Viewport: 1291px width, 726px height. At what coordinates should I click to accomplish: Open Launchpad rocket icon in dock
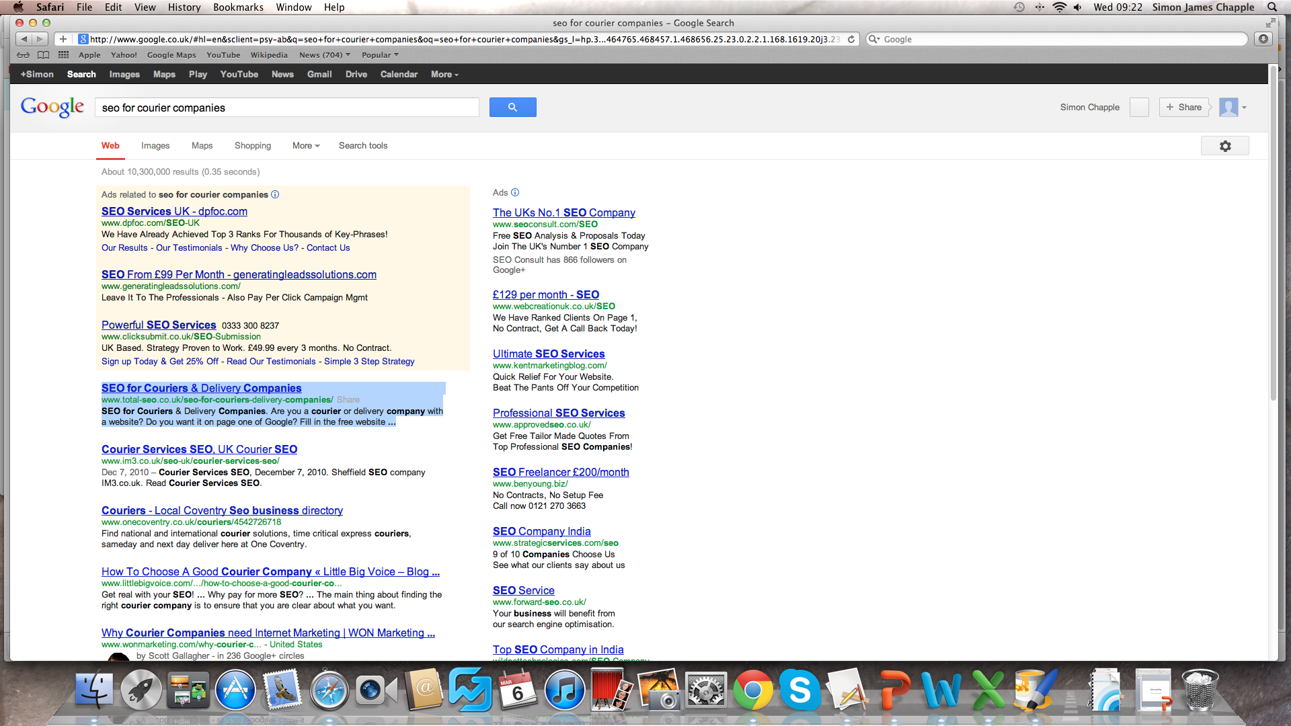(x=141, y=690)
